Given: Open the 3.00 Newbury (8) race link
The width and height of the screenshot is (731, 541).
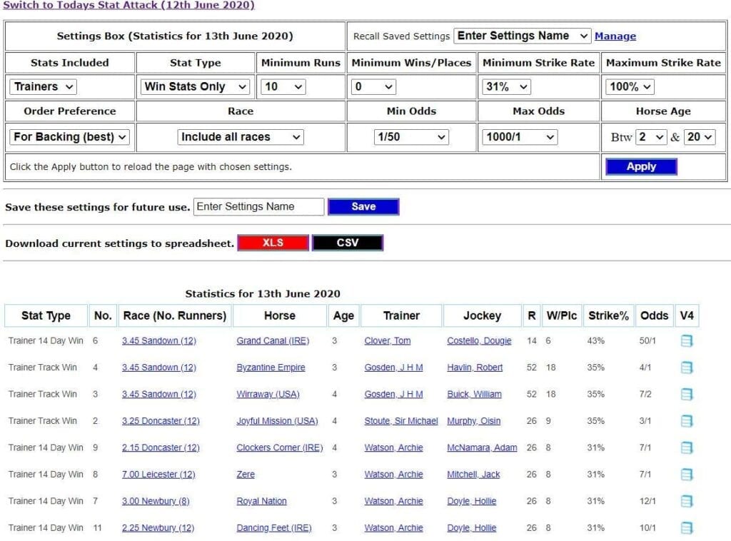Looking at the screenshot, I should tap(156, 501).
